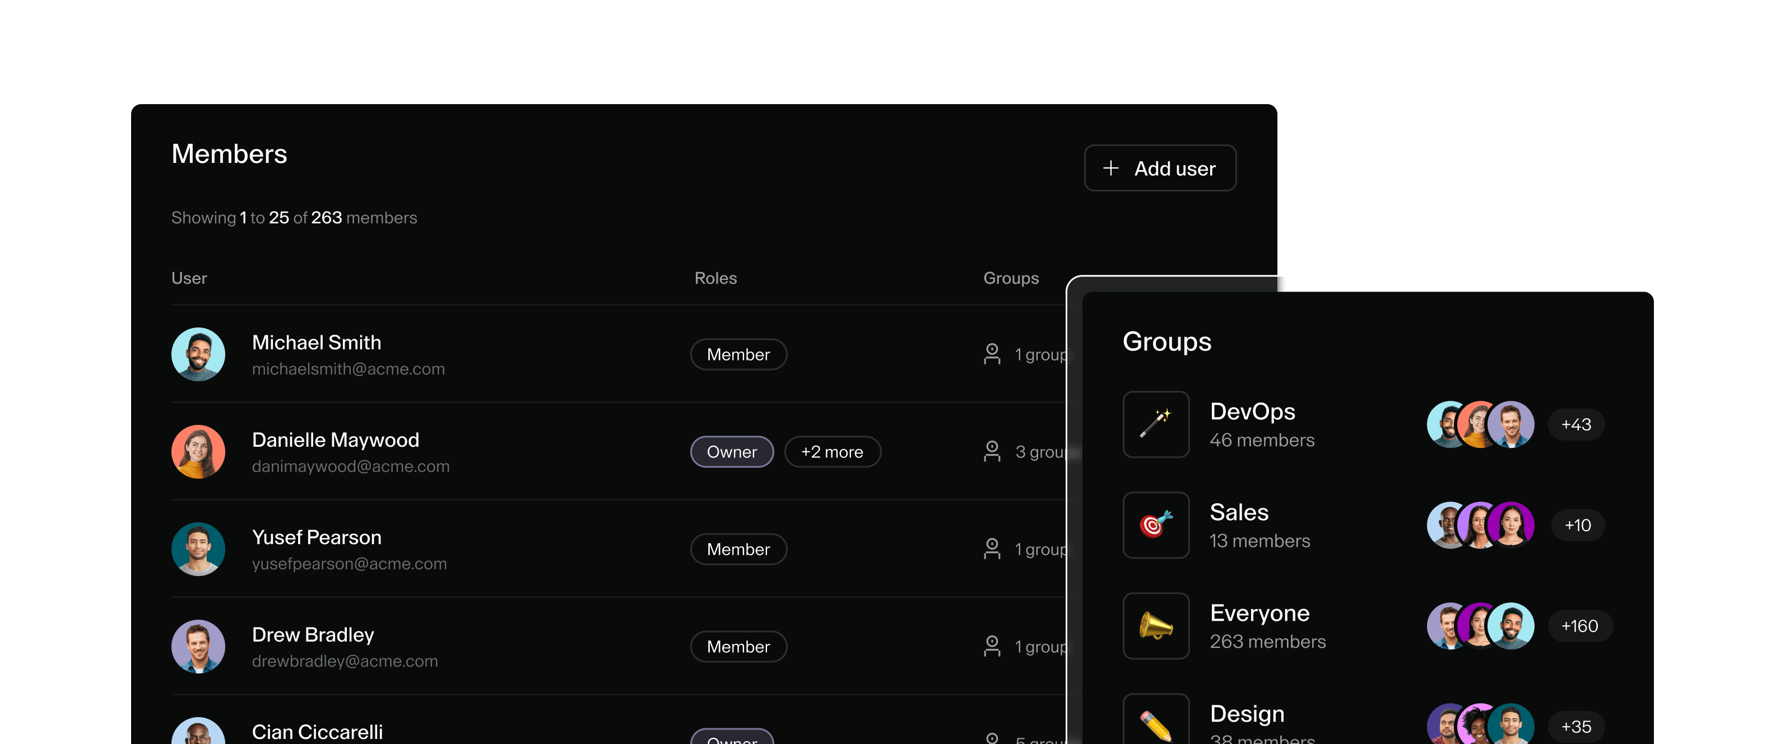Viewport: 1785px width, 744px height.
Task: Click the Roles column header
Action: pos(716,278)
